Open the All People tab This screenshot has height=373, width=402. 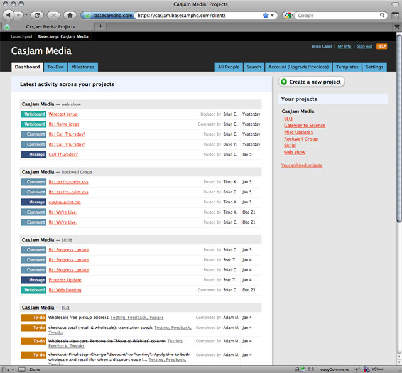[x=229, y=67]
